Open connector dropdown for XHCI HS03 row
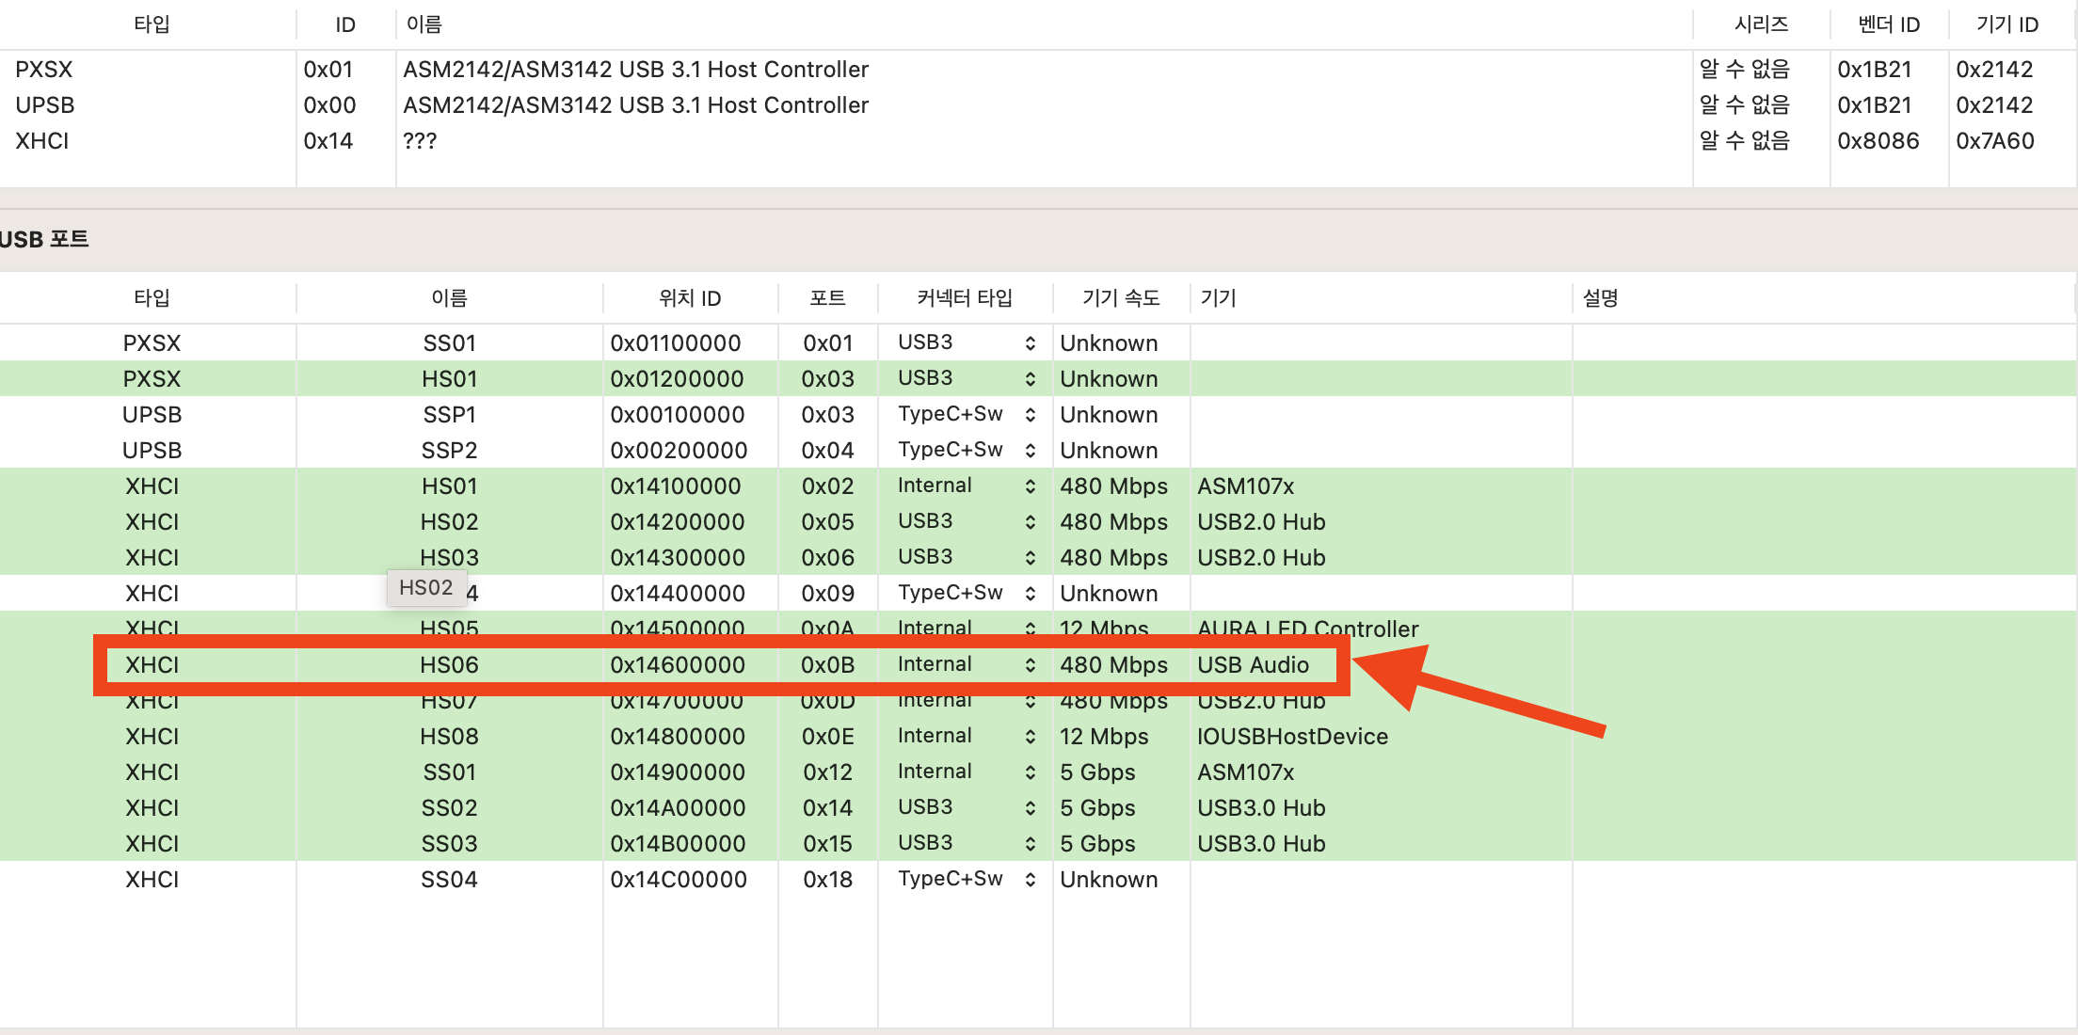The height and width of the screenshot is (1035, 2078). [x=966, y=557]
